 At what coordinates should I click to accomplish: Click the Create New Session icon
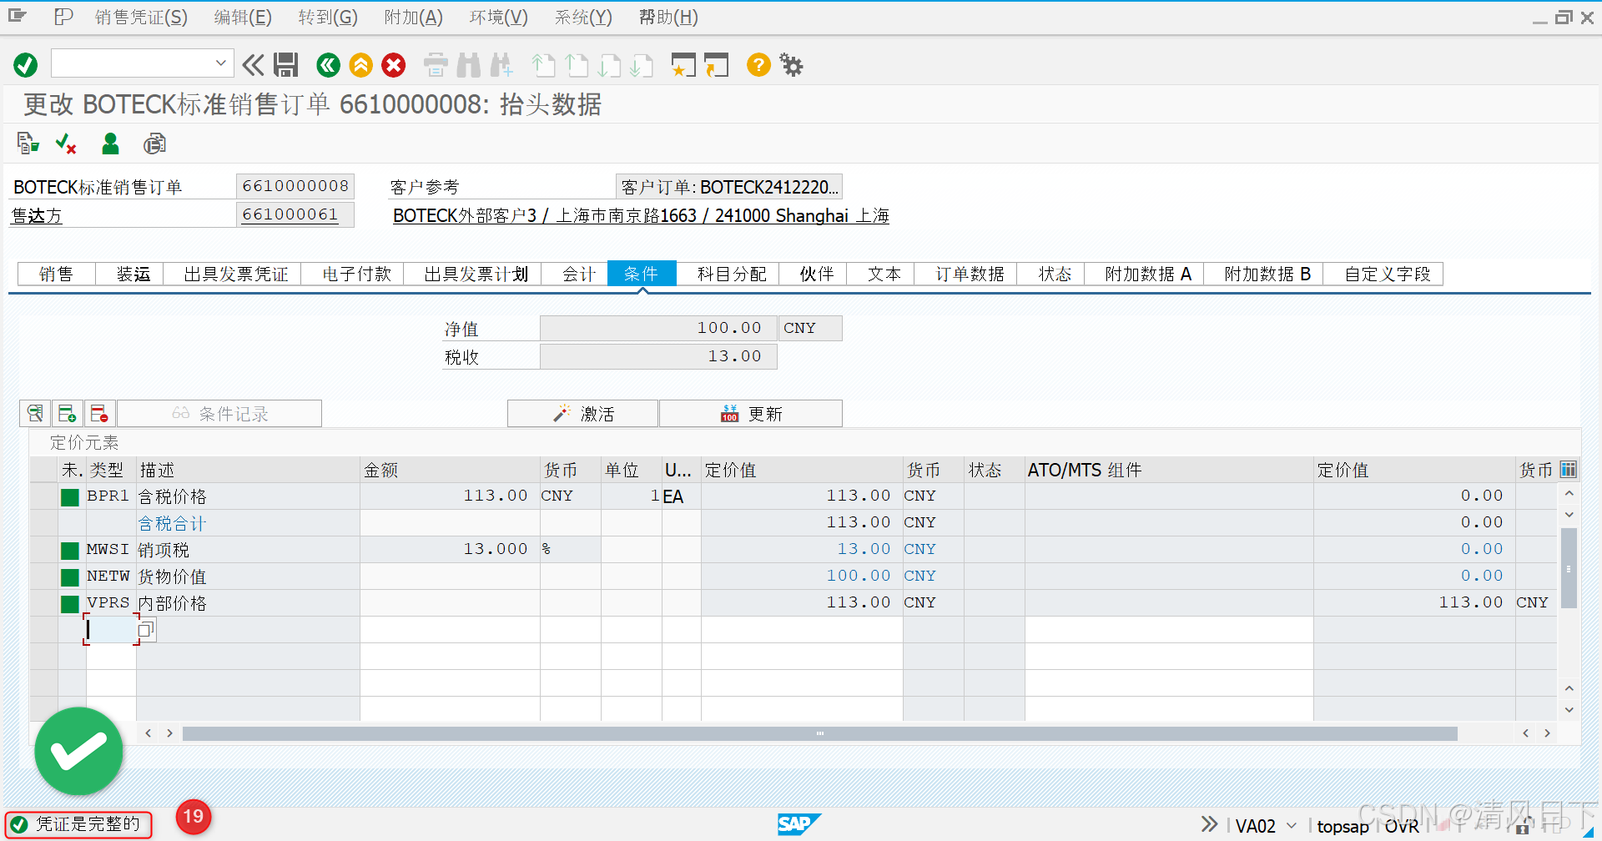(683, 65)
